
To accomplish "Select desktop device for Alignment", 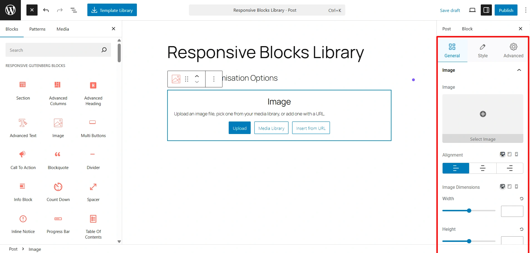I will 502,154.
